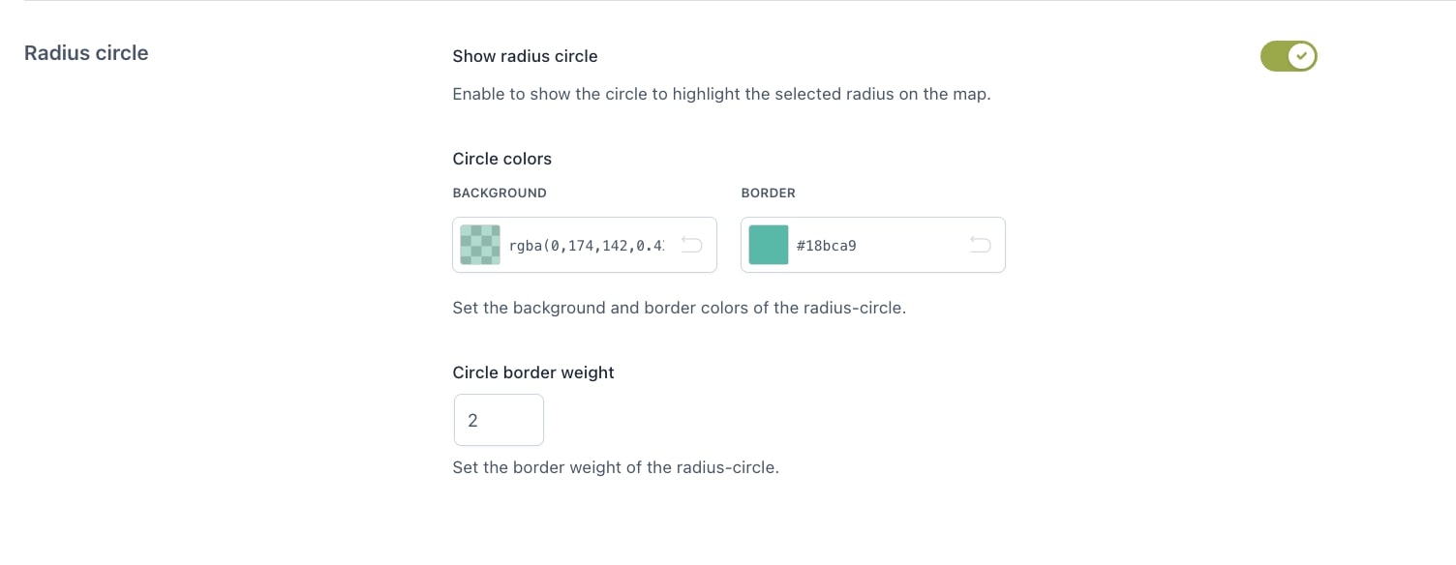Reset border color with the undo arrow
This screenshot has width=1456, height=565.
pos(980,245)
